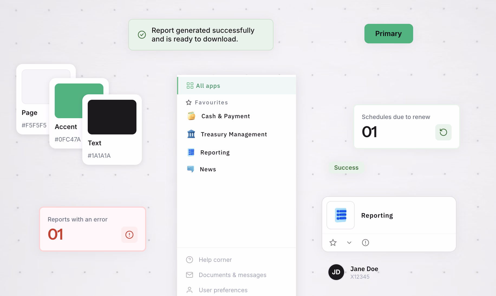The height and width of the screenshot is (296, 496).
Task: Click the Treasury Management bank icon
Action: [x=191, y=134]
